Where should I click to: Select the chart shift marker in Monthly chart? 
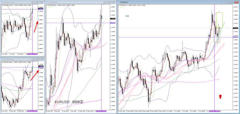click(x=34, y=5)
